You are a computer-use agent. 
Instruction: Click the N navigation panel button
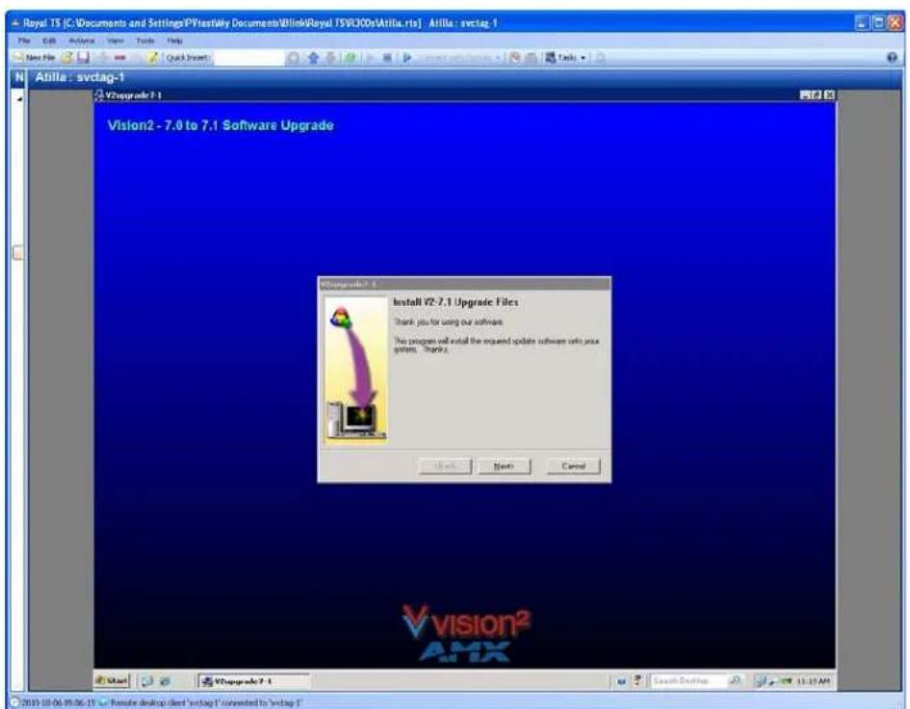(19, 78)
